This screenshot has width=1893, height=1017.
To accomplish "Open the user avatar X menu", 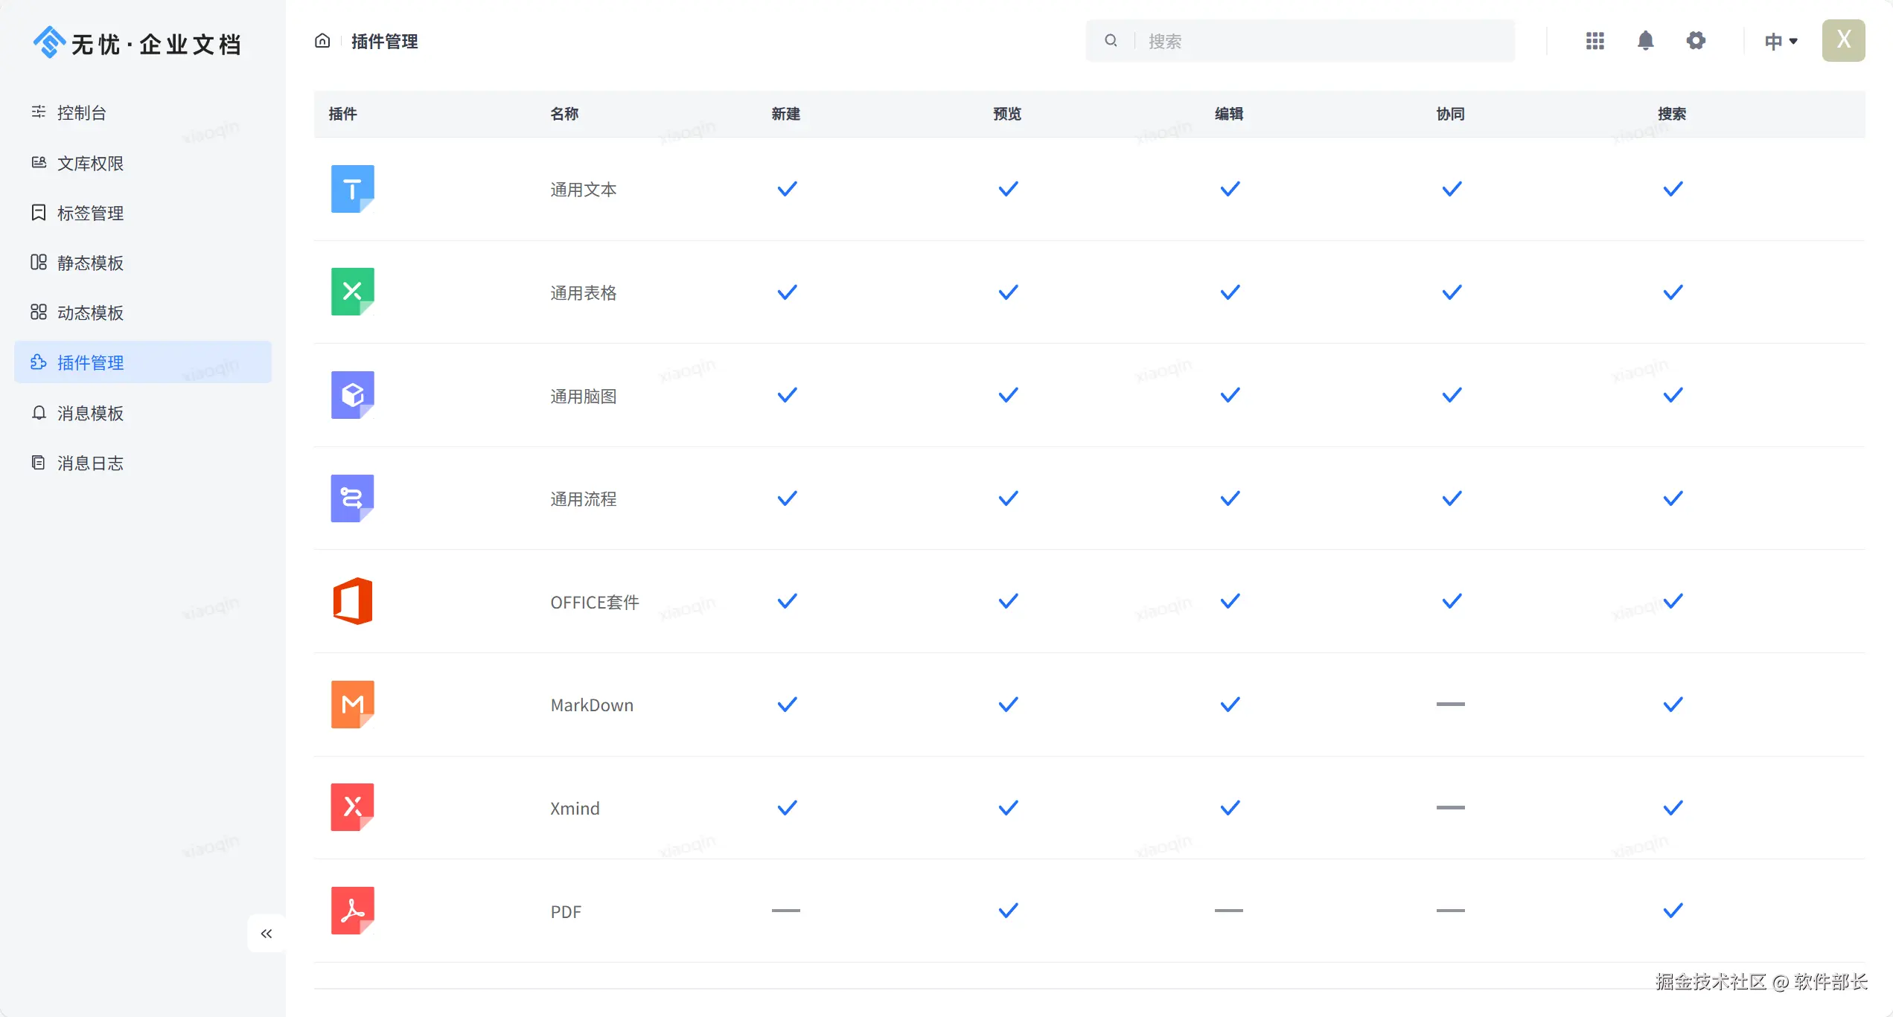I will pyautogui.click(x=1843, y=41).
